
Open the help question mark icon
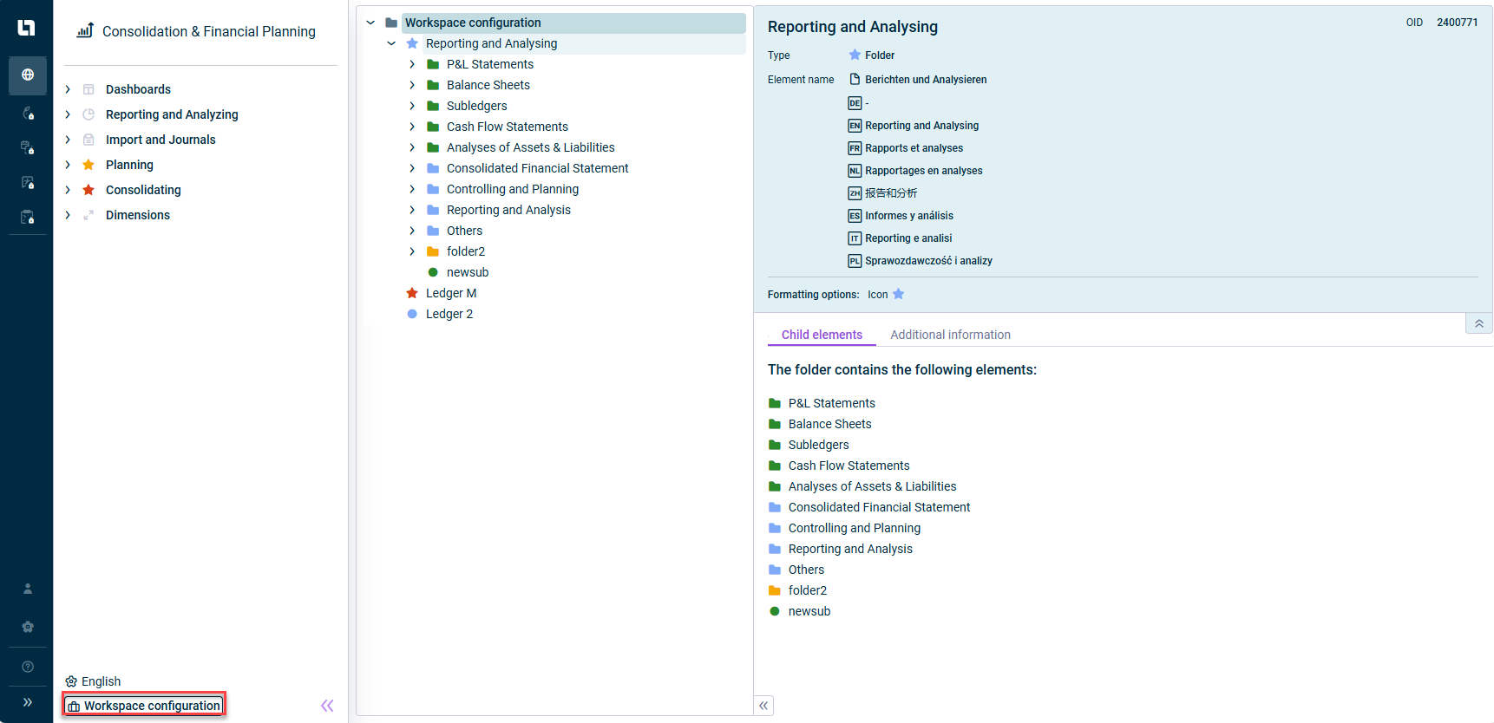(x=28, y=667)
